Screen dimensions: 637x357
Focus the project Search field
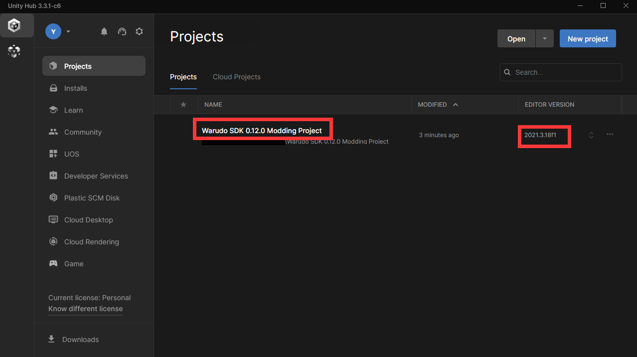(x=561, y=72)
